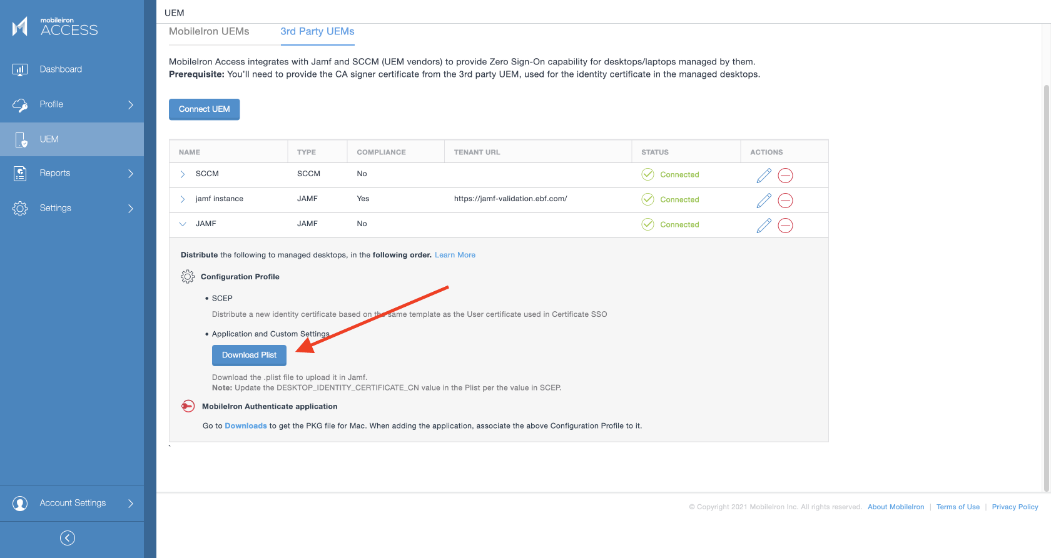The image size is (1051, 558).
Task: Click the page's vertical scrollbar
Action: click(x=1046, y=287)
